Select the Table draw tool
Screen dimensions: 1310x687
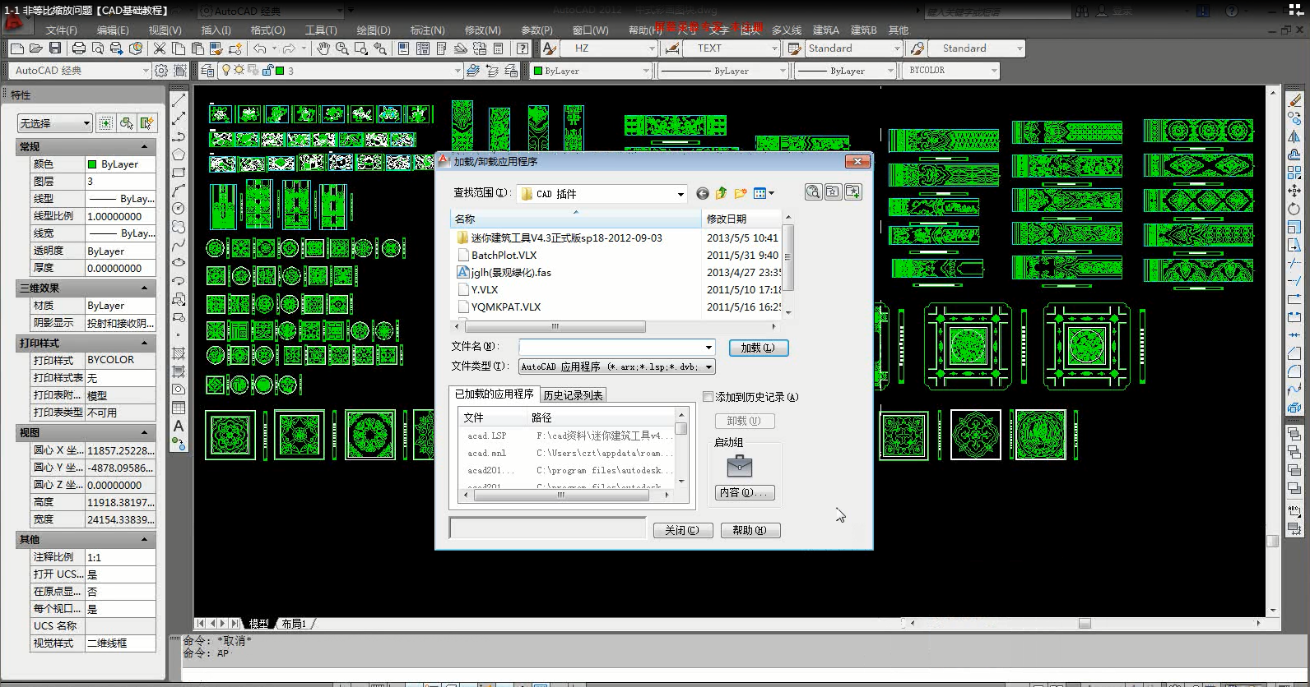(179, 408)
